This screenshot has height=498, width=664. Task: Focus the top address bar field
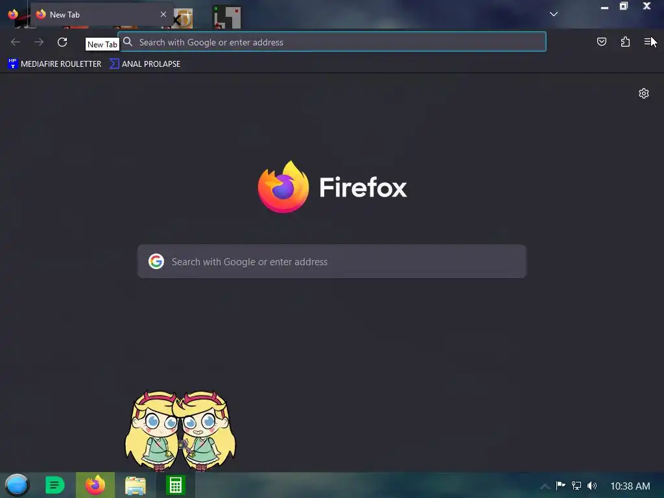click(x=332, y=41)
